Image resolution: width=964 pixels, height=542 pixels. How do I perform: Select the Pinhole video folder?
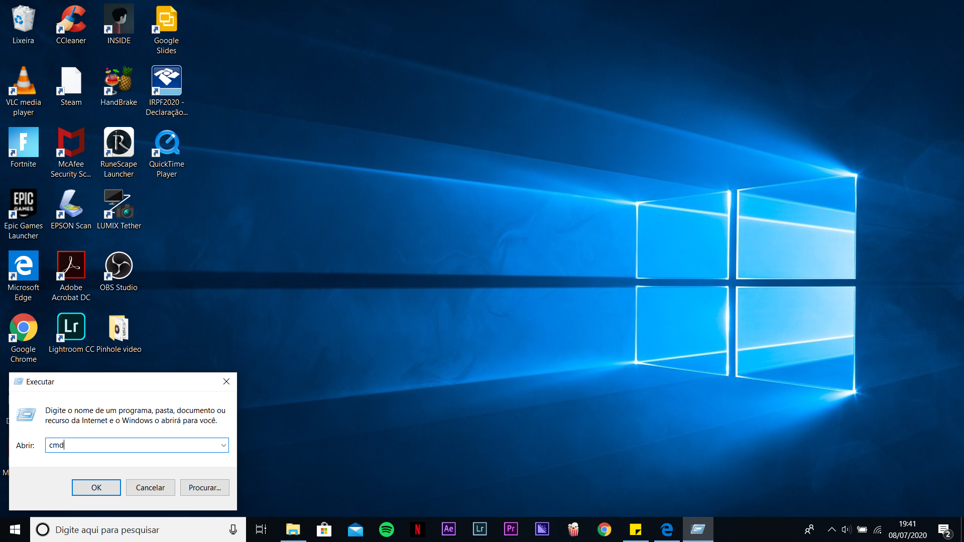119,333
